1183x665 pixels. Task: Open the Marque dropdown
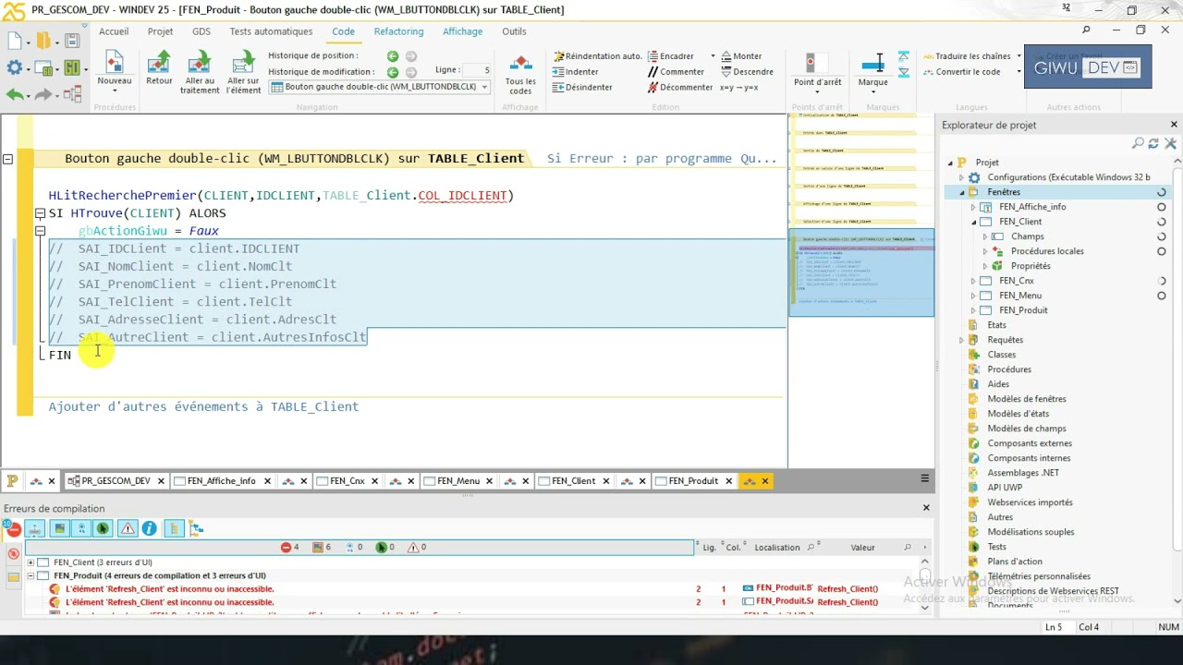[873, 92]
